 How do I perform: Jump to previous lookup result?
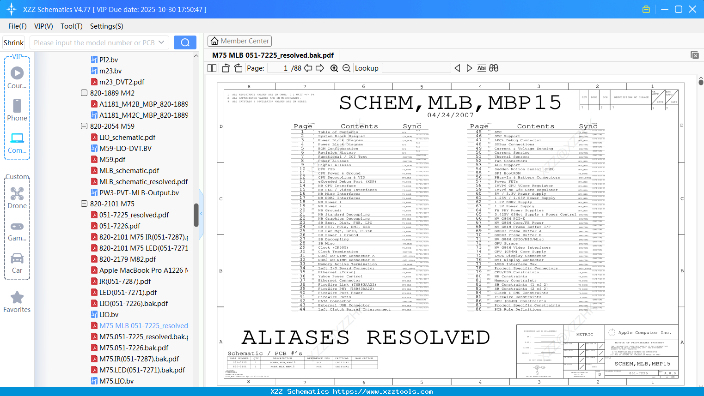tap(457, 68)
